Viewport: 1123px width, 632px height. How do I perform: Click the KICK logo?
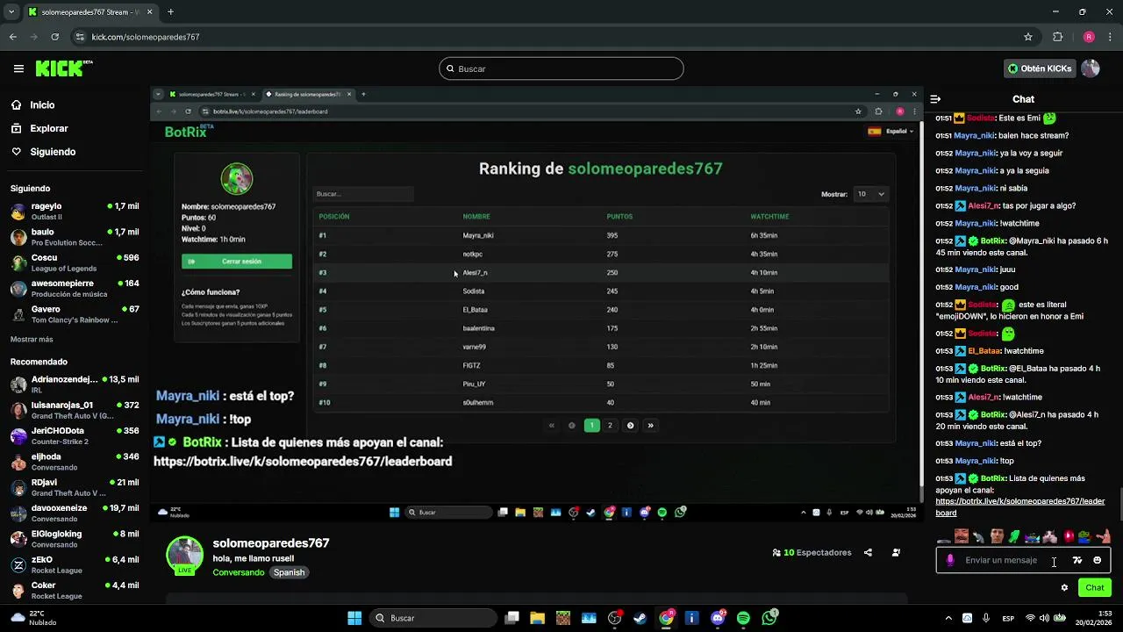coord(63,68)
